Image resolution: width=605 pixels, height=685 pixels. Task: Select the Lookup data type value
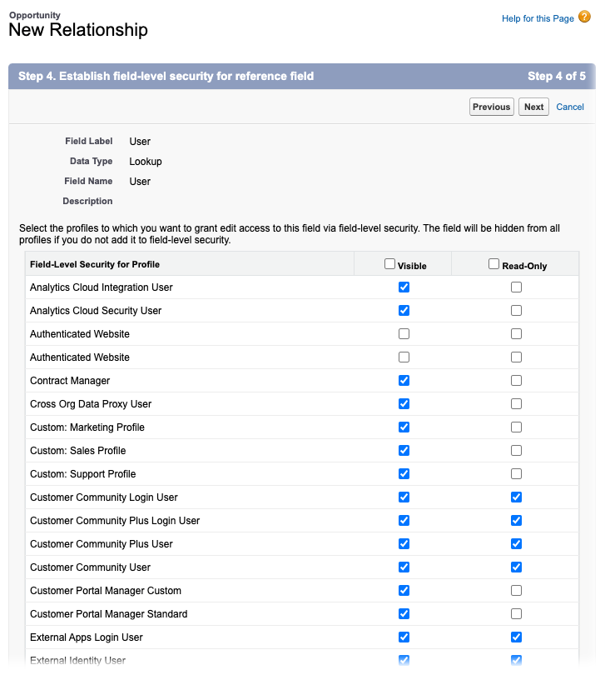[146, 162]
